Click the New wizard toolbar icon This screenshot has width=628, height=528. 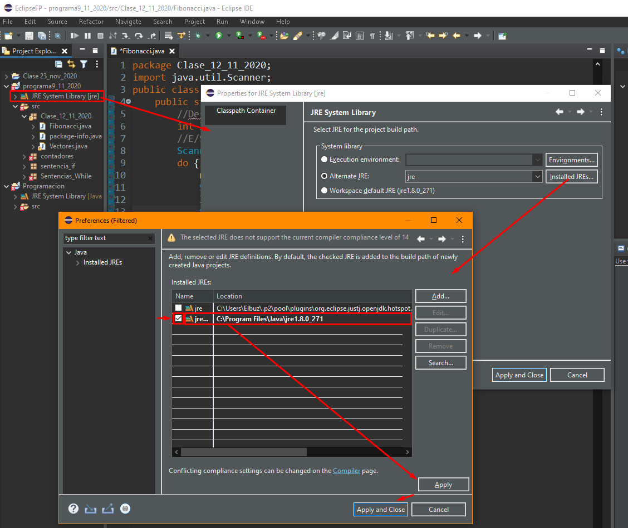coord(8,36)
